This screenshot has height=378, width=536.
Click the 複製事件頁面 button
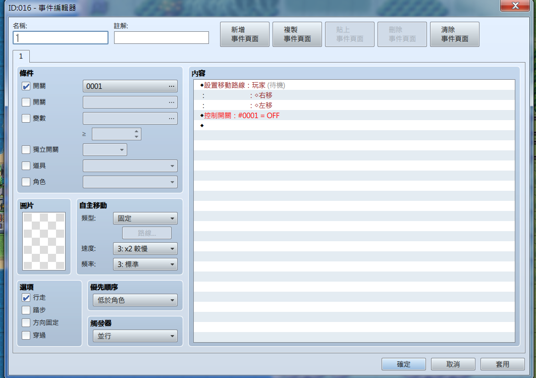(297, 34)
